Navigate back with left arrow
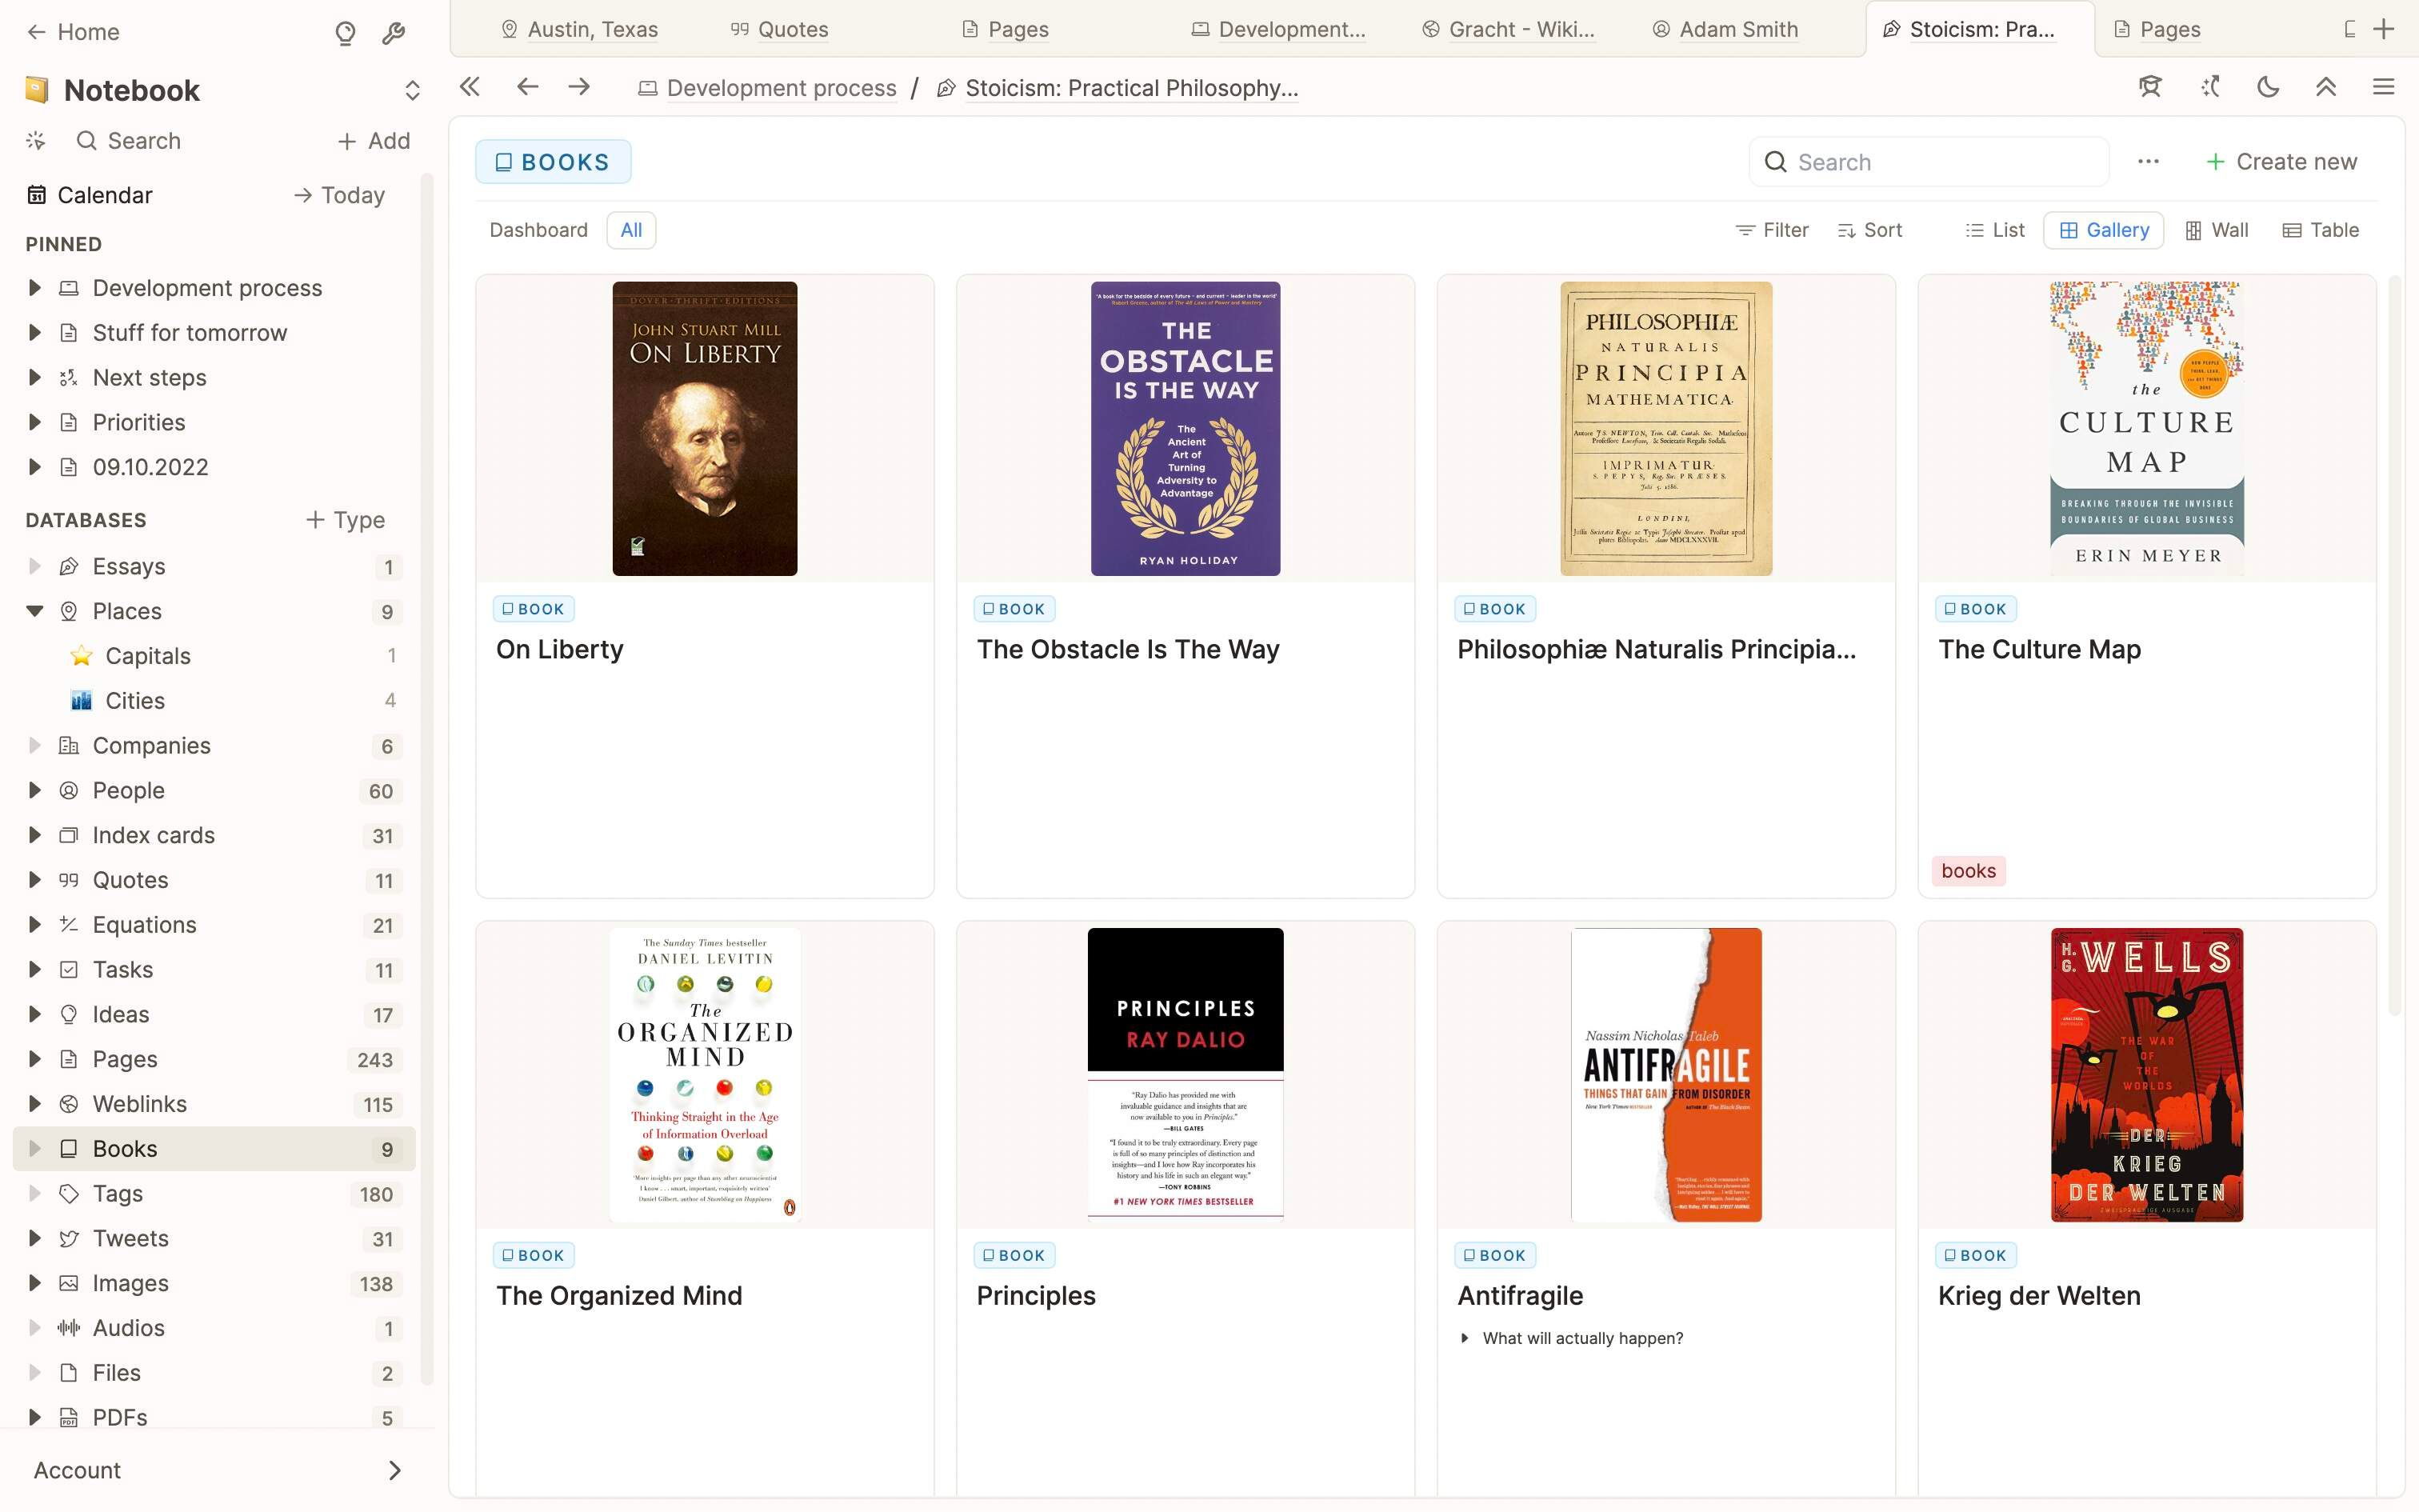 point(528,88)
